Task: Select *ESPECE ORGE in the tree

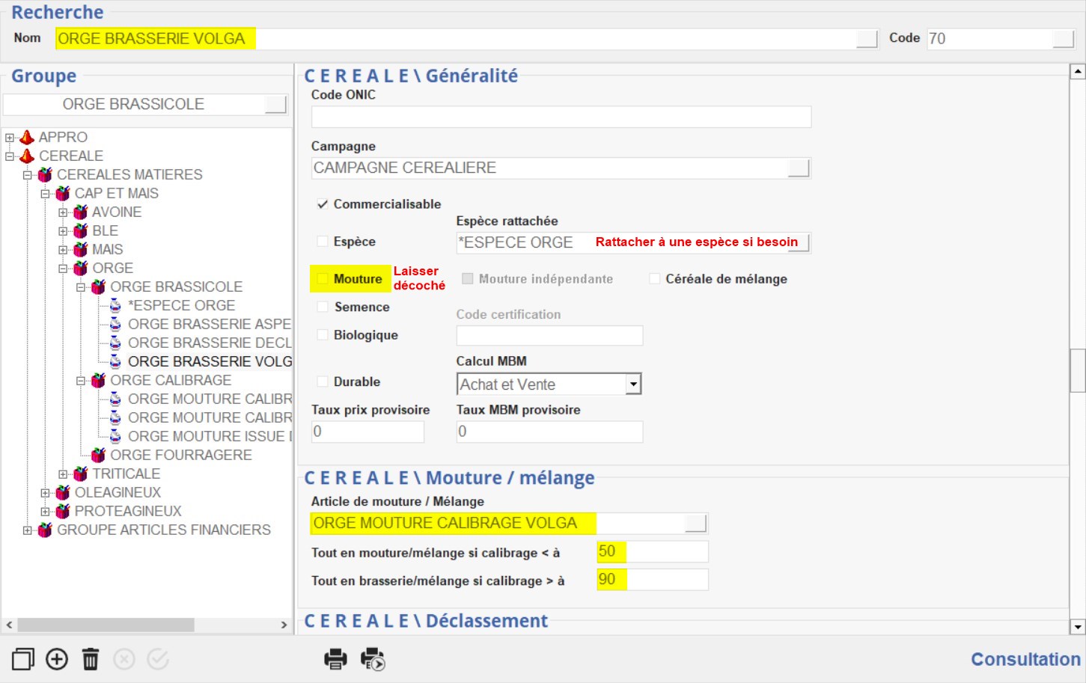Action: pos(181,305)
